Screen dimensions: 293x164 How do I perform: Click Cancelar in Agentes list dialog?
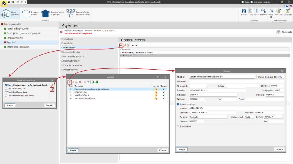tap(163, 150)
